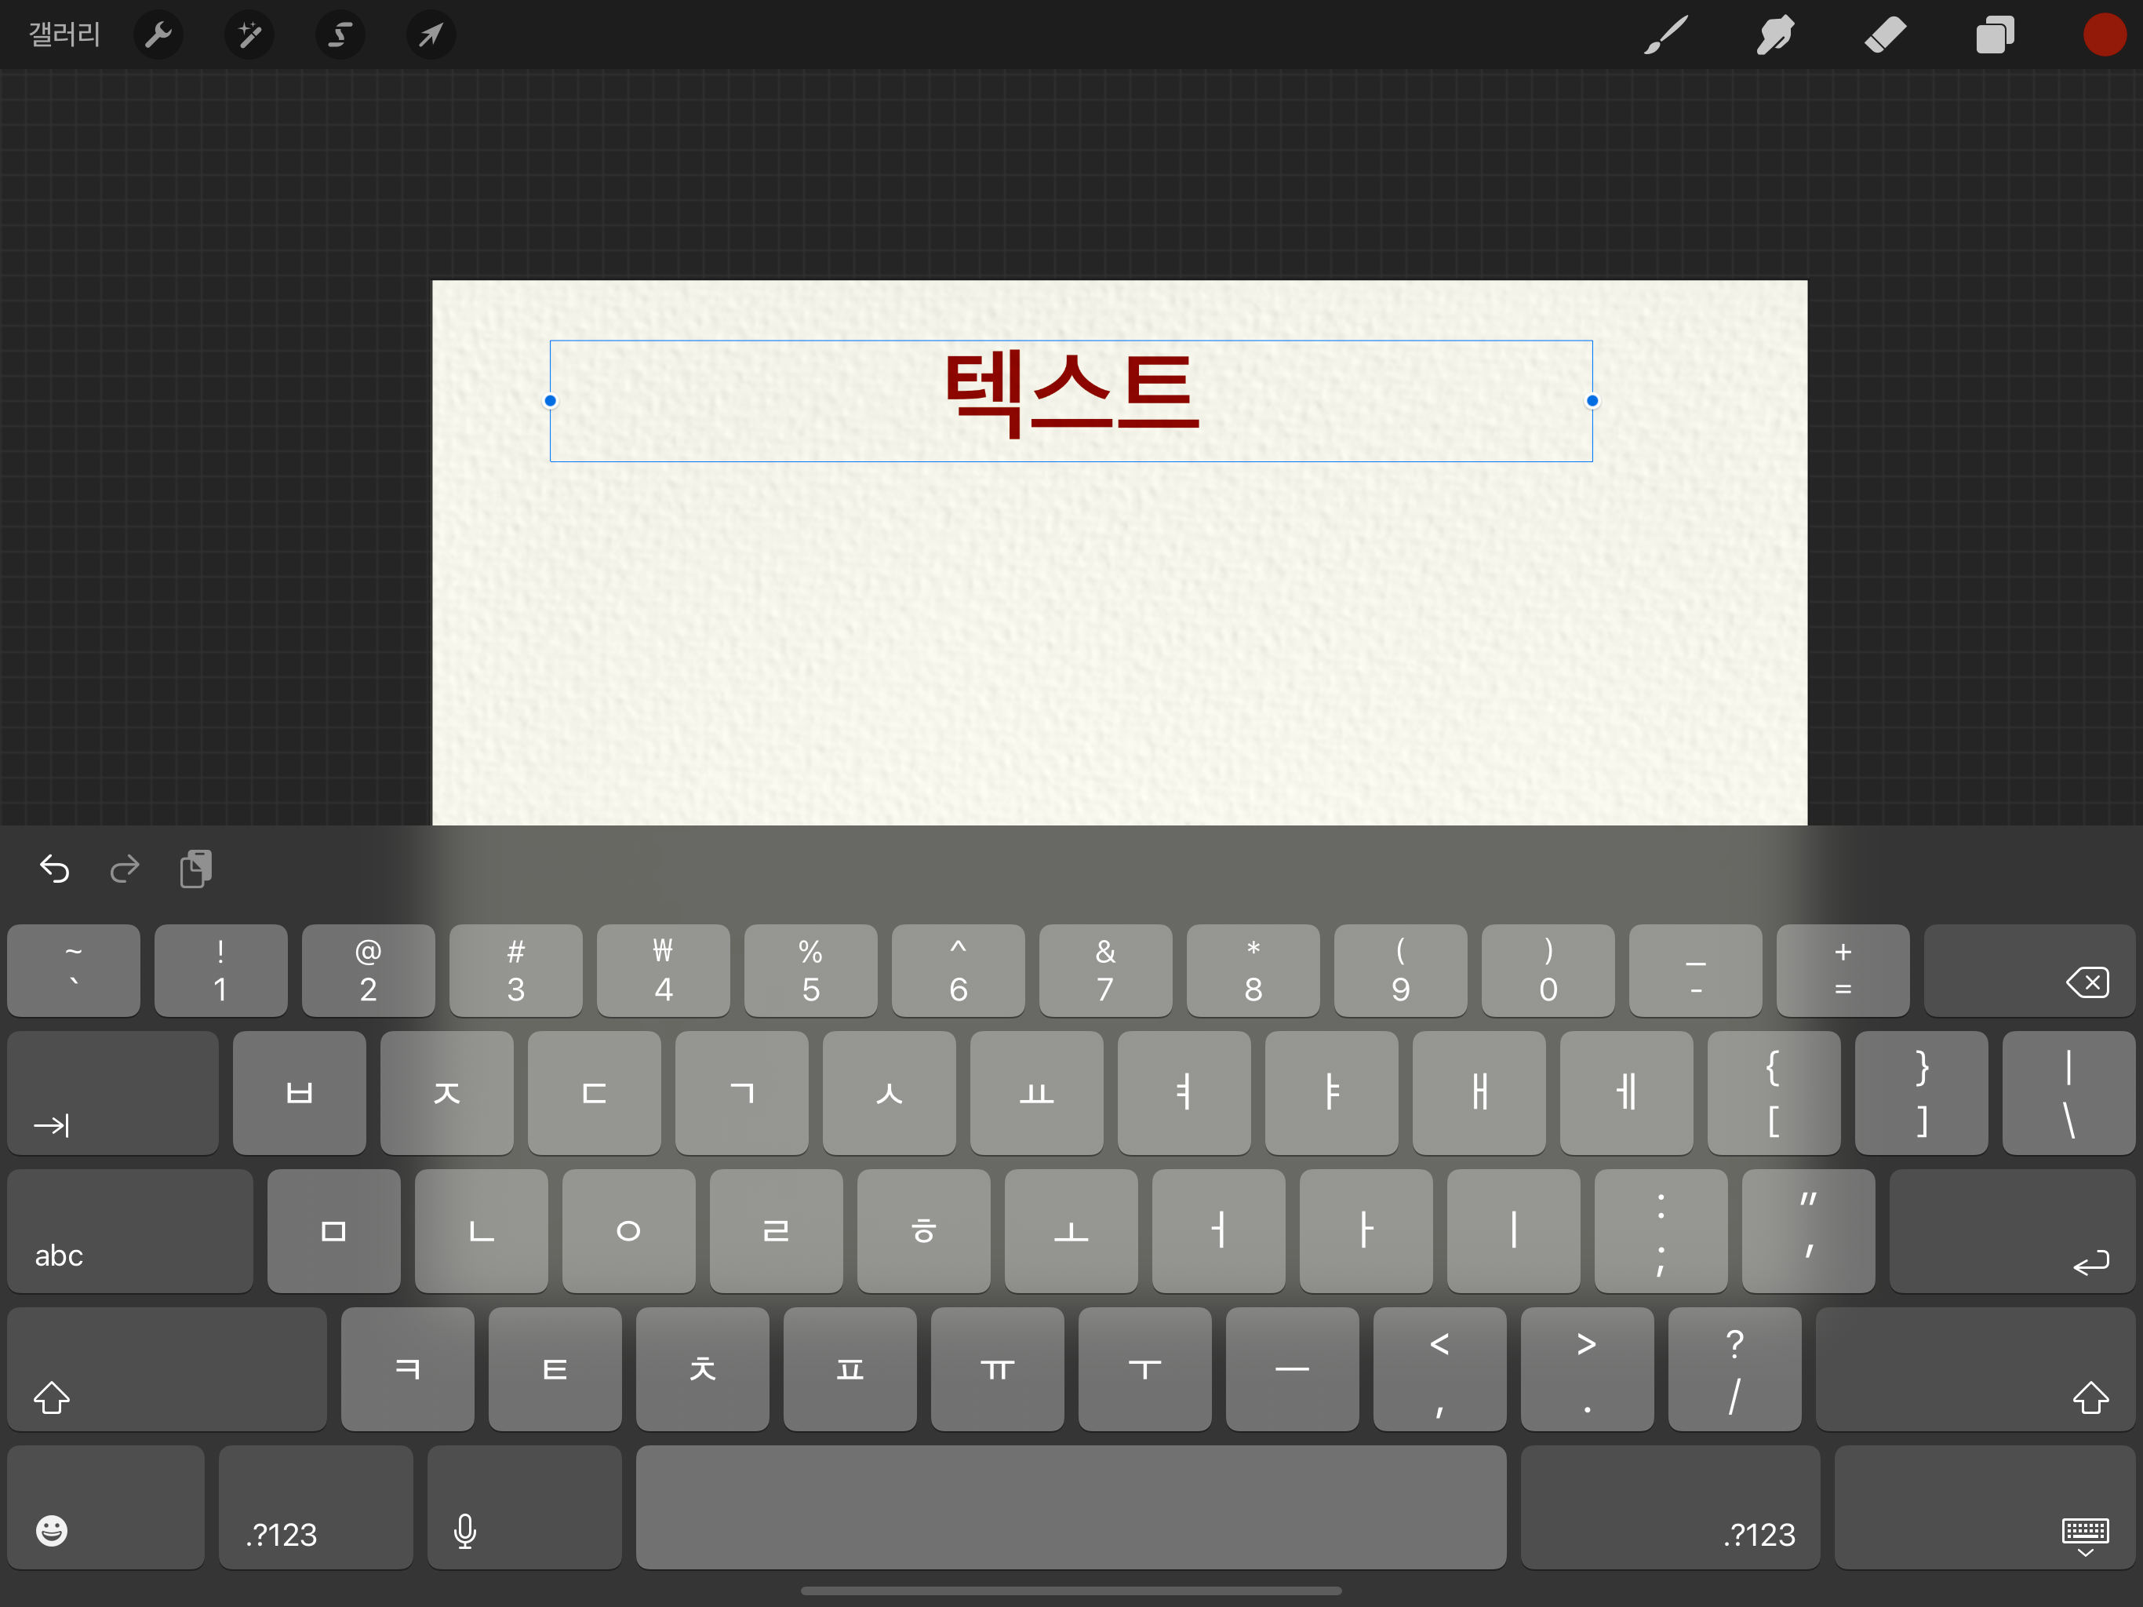The height and width of the screenshot is (1607, 2143).
Task: Open the Layers panel
Action: coord(1995,35)
